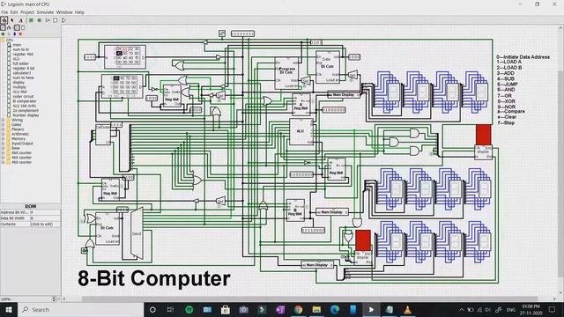This screenshot has width=564, height=317.
Task: Select the Text tool labeled A
Action: pyautogui.click(x=20, y=20)
